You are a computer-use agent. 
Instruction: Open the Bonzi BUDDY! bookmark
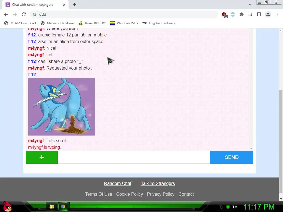click(92, 23)
